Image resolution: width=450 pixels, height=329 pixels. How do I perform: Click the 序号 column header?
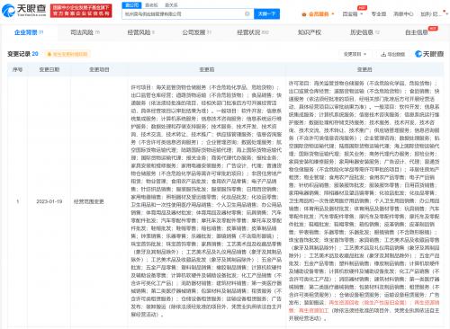17,69
